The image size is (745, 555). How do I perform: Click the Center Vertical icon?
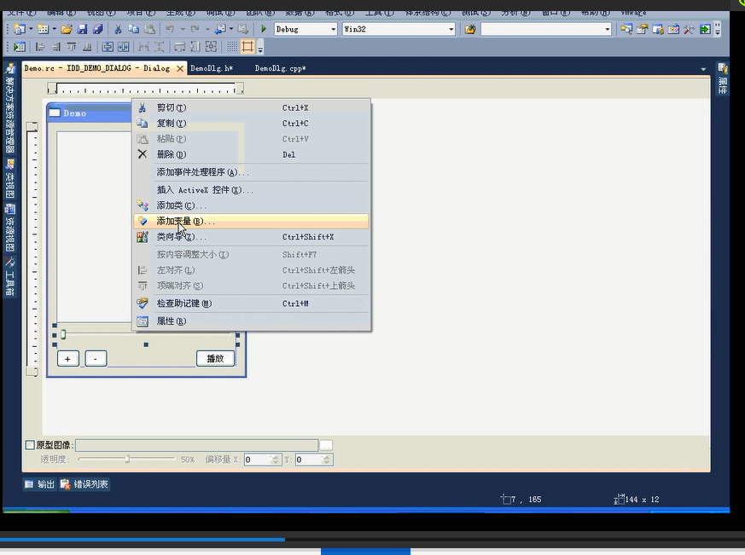(108, 47)
